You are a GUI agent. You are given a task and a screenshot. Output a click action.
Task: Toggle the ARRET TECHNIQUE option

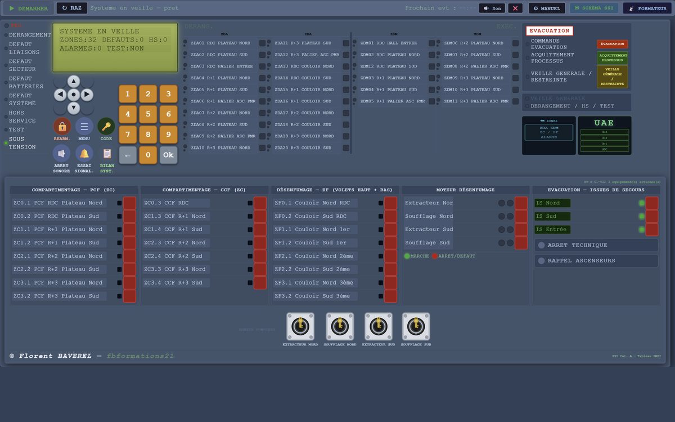(x=596, y=245)
